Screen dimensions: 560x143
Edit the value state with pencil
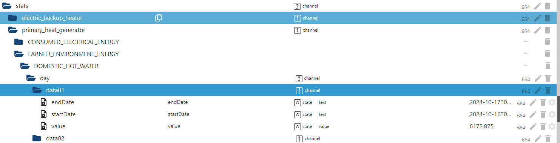[x=533, y=126]
